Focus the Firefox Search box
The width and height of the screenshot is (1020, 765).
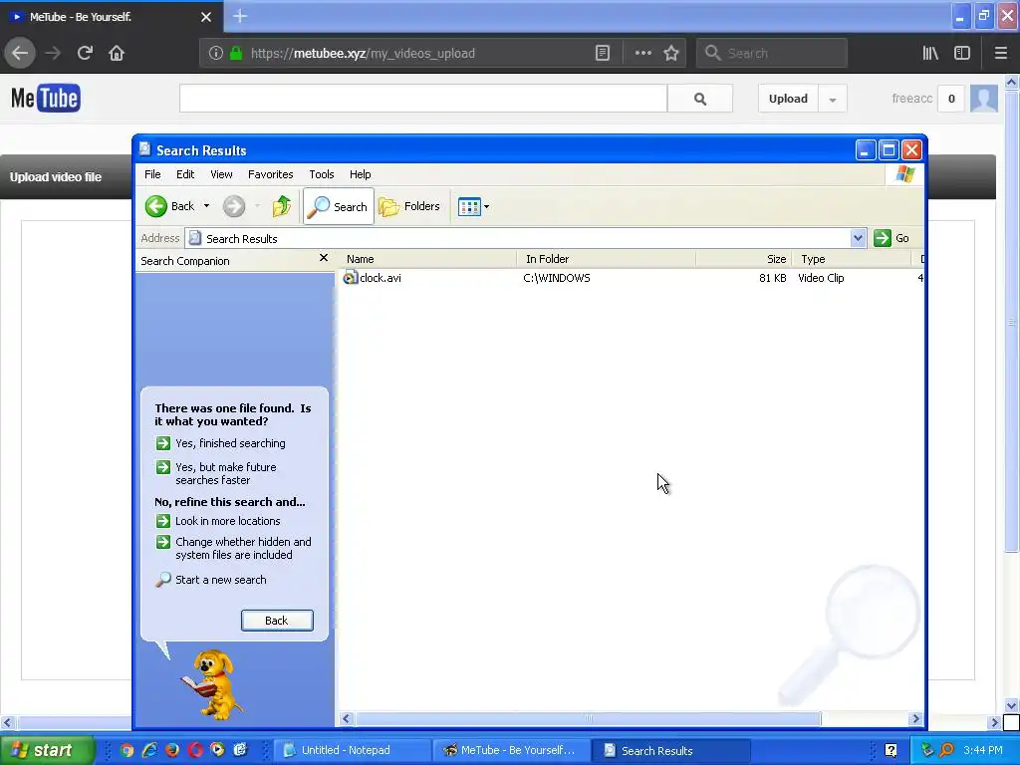click(x=772, y=53)
